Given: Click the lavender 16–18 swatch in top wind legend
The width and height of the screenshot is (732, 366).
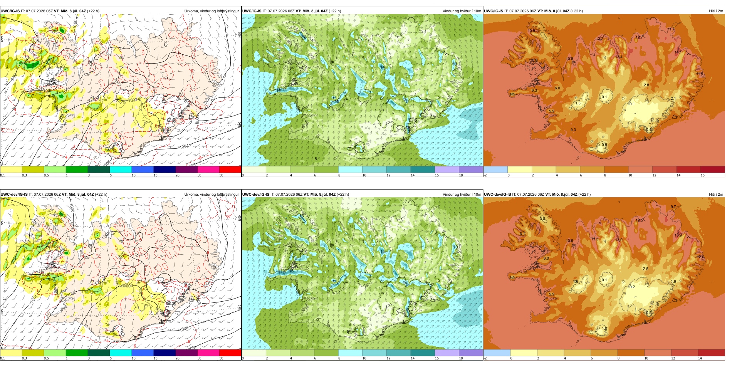Looking at the screenshot, I should 447,170.
